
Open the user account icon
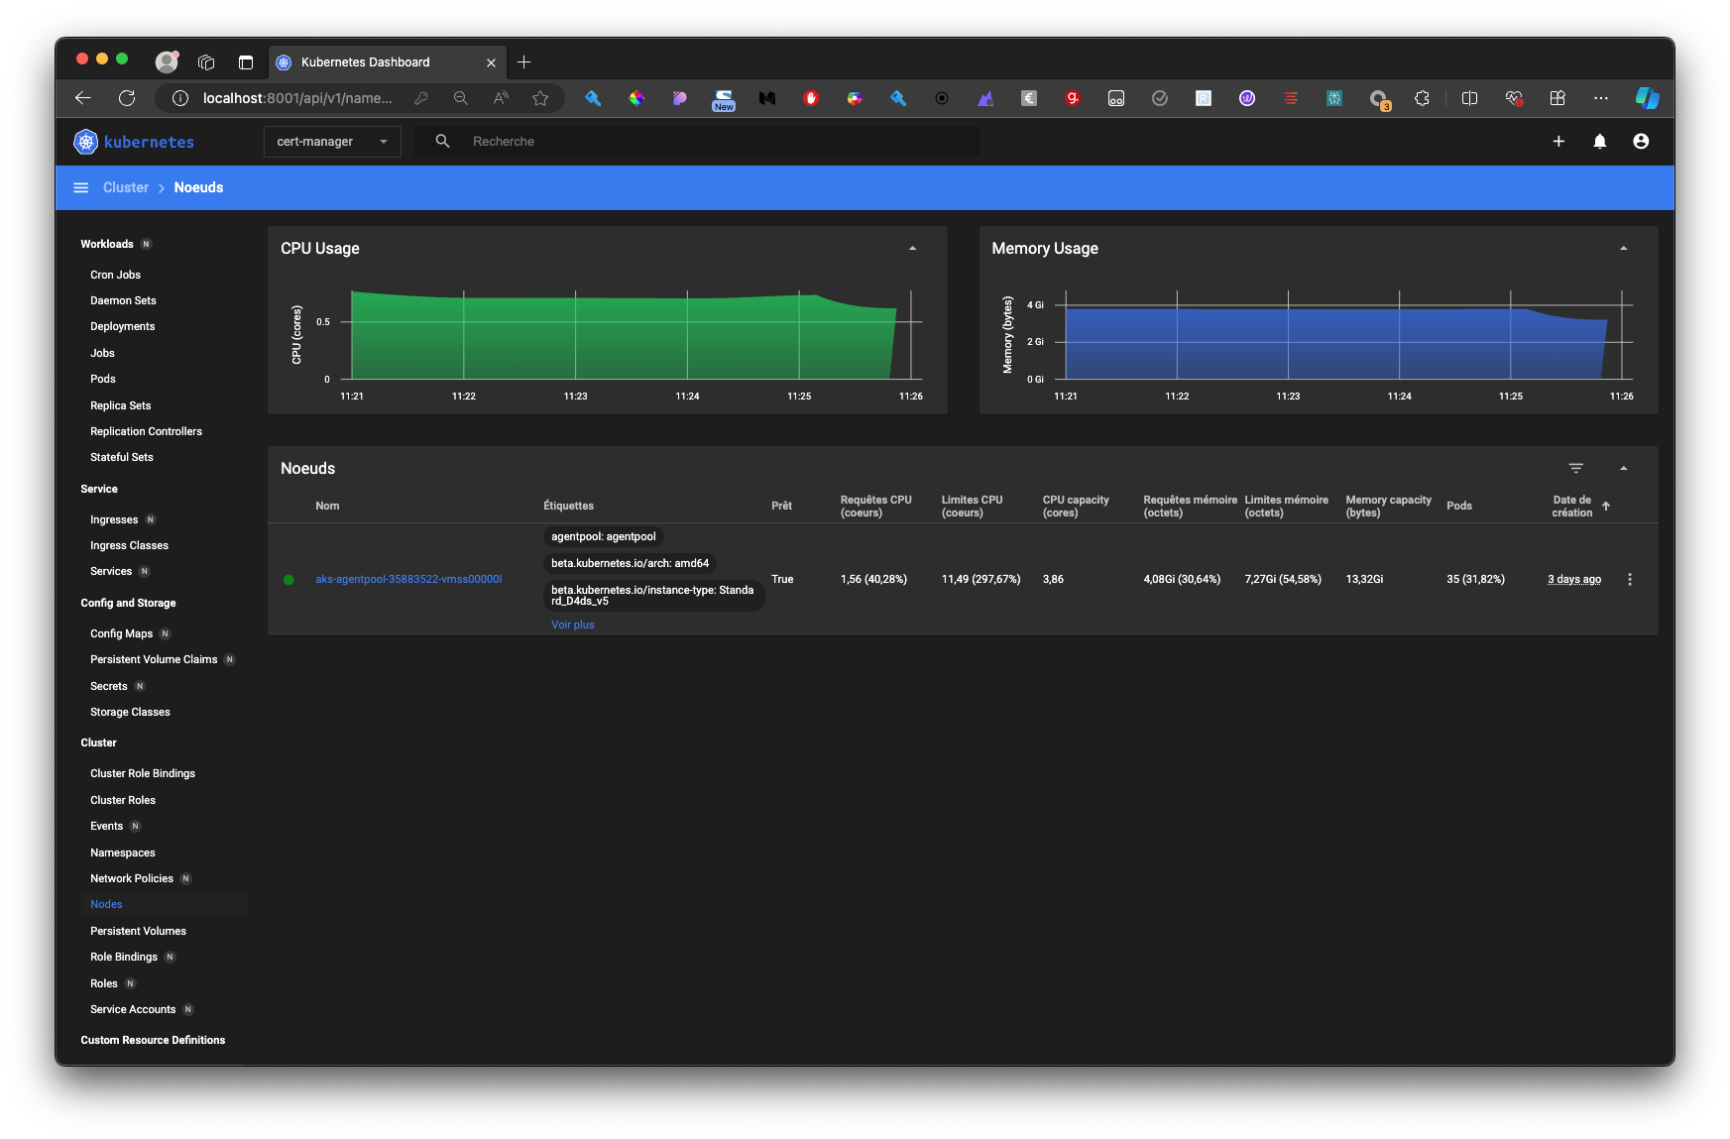click(x=1641, y=142)
